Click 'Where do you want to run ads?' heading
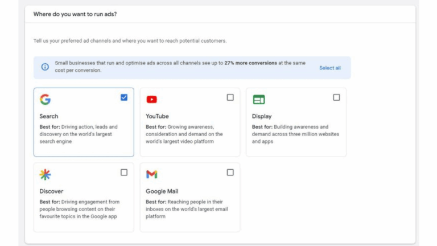437x246 pixels. click(75, 14)
